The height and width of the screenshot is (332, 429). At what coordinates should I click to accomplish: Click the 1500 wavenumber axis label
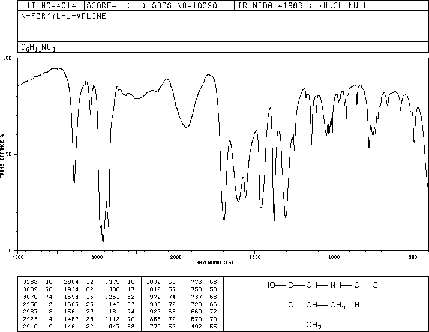click(x=255, y=257)
